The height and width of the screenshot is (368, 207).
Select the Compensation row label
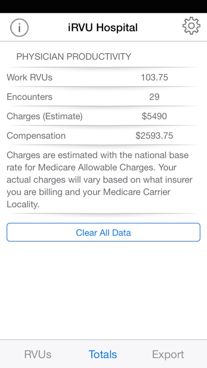tap(36, 135)
